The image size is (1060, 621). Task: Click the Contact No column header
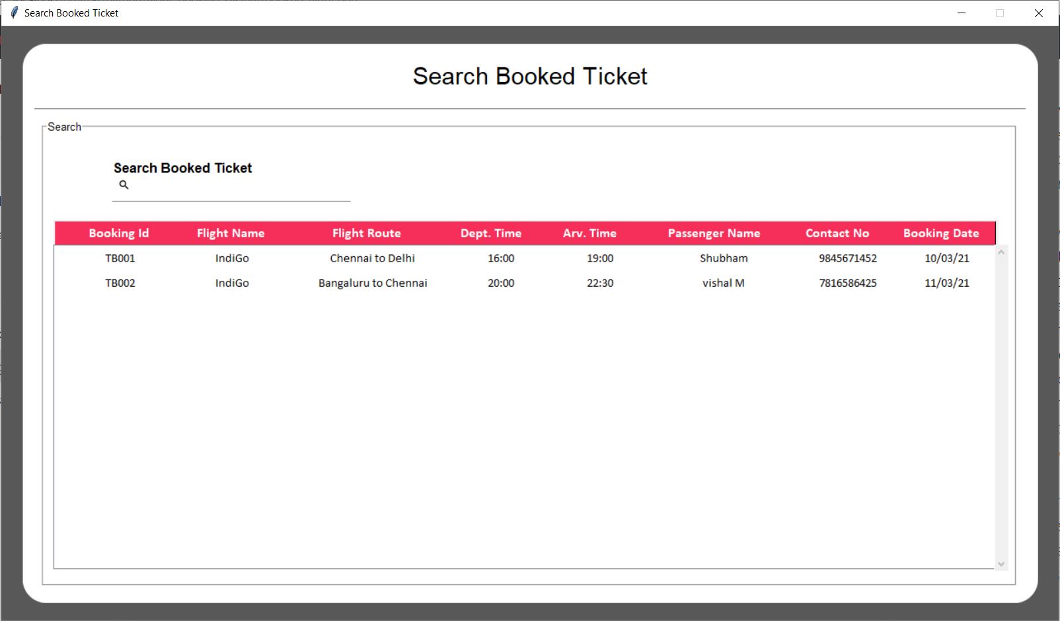click(x=837, y=233)
